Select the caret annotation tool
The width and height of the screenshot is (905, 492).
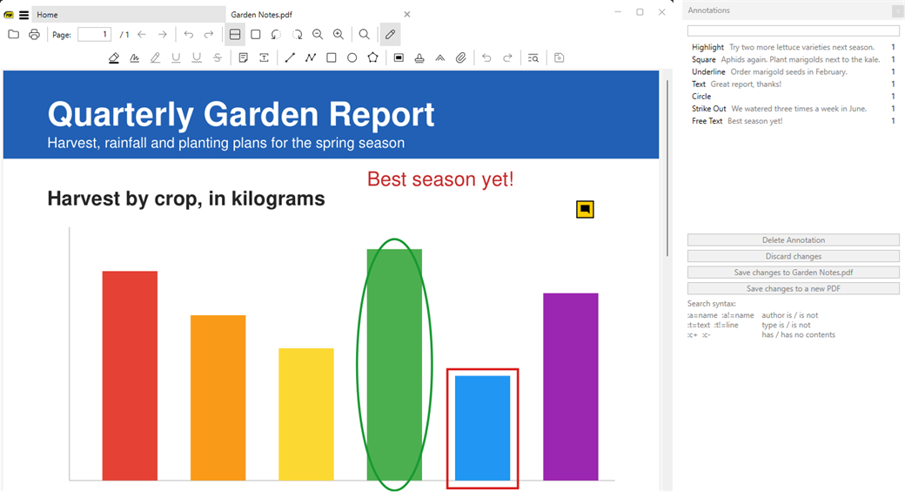click(x=439, y=57)
